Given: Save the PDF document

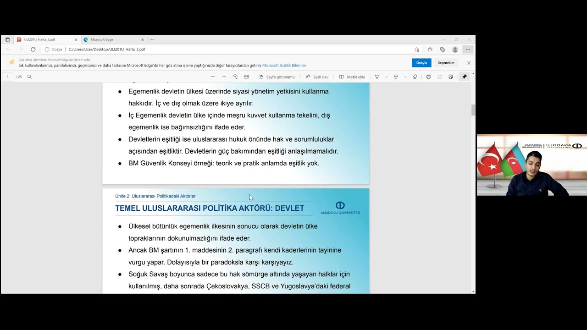Looking at the screenshot, I should tap(440, 77).
